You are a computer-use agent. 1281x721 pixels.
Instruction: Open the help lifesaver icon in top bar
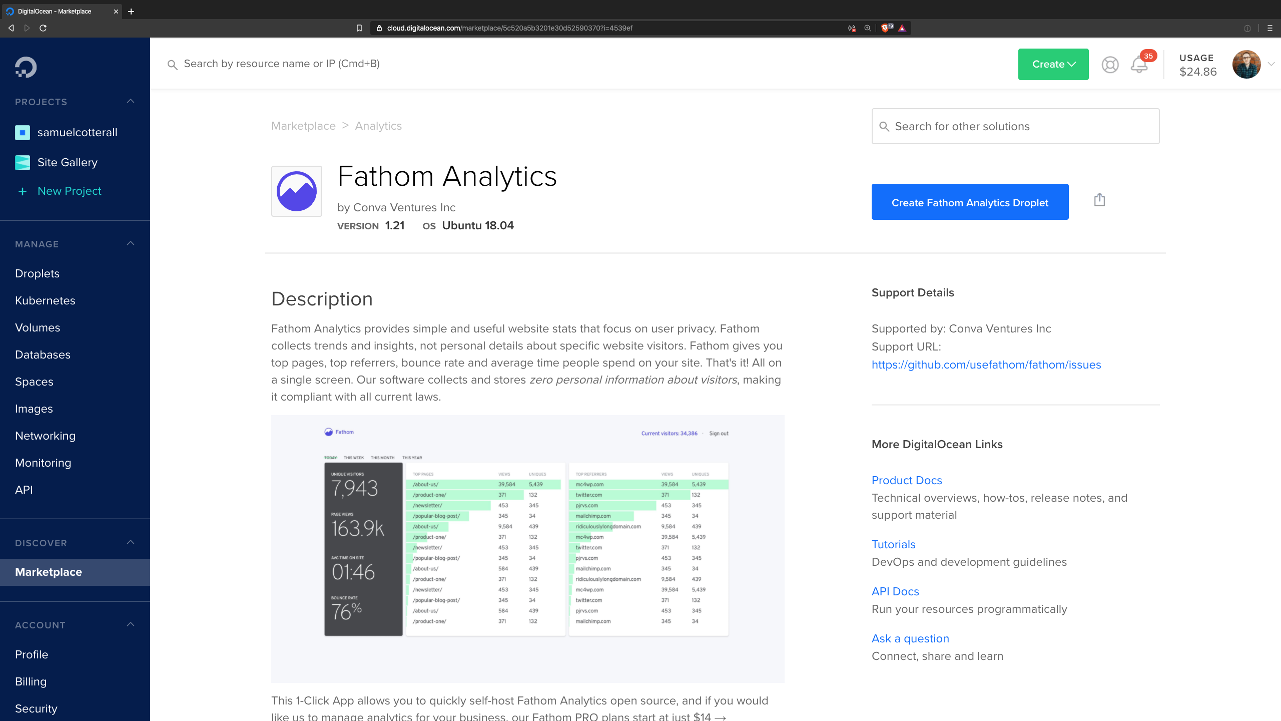1110,64
